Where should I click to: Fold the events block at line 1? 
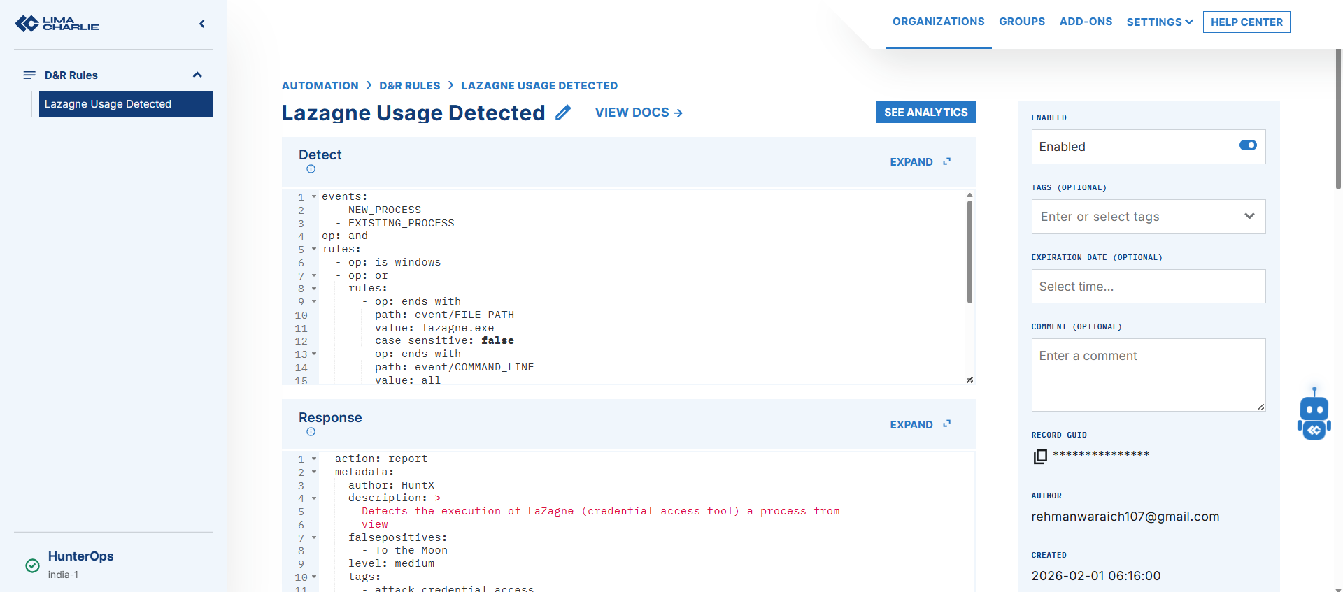(314, 197)
